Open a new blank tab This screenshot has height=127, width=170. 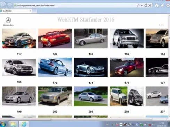[34, 11]
